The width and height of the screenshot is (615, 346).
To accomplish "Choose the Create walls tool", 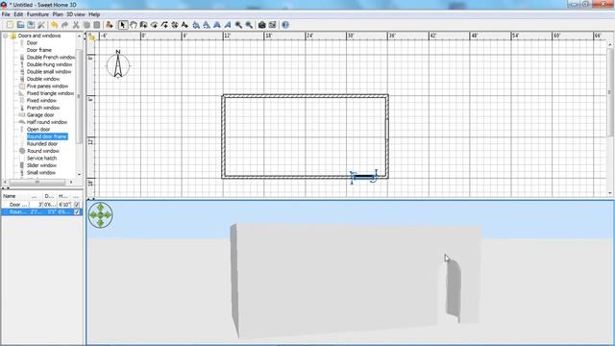I will [x=143, y=25].
